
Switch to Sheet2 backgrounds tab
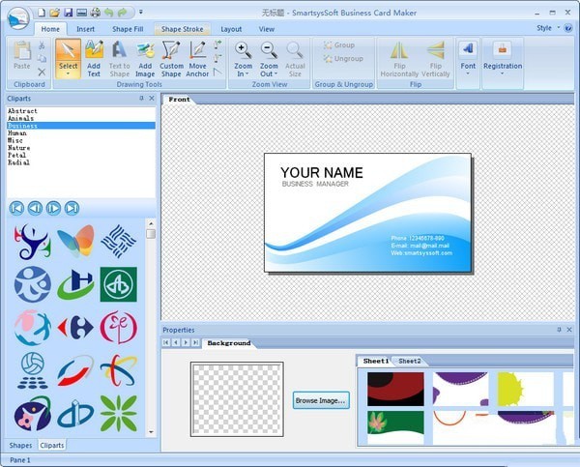pyautogui.click(x=410, y=361)
